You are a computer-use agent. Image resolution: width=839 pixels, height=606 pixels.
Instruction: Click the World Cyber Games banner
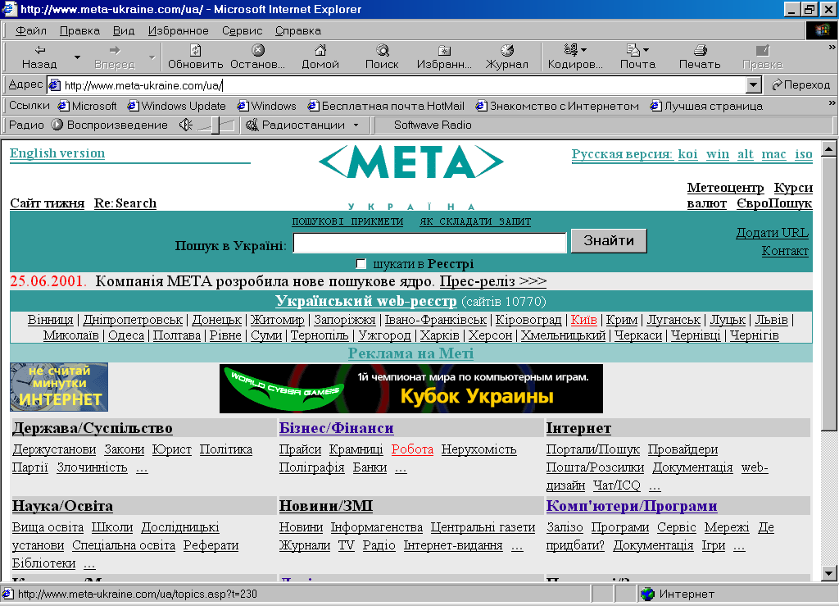(411, 389)
